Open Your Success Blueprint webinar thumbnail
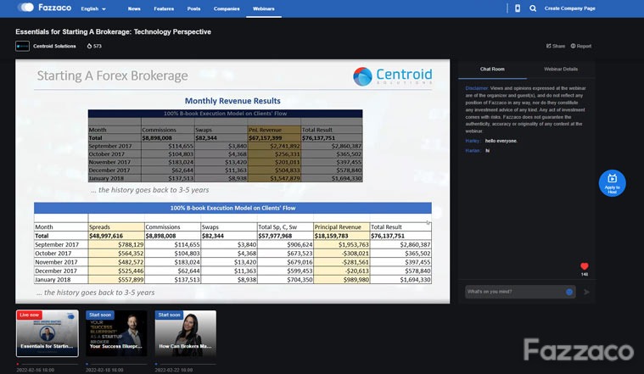Viewport: 644px width, 374px height. (116, 333)
